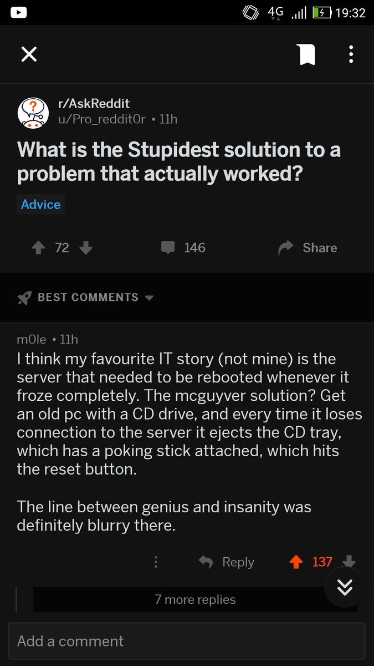
Task: Close the post with X icon
Action: coord(29,54)
